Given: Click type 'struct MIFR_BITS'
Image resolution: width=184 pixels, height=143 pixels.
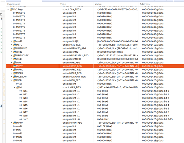Looking at the screenshot, I should [x=72, y=87].
